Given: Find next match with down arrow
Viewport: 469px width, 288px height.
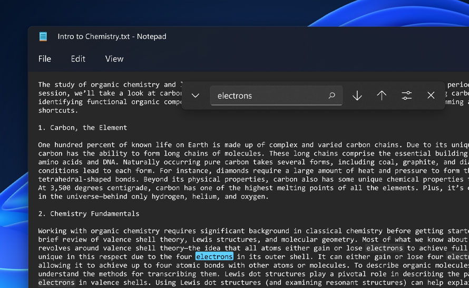Looking at the screenshot, I should pyautogui.click(x=357, y=95).
